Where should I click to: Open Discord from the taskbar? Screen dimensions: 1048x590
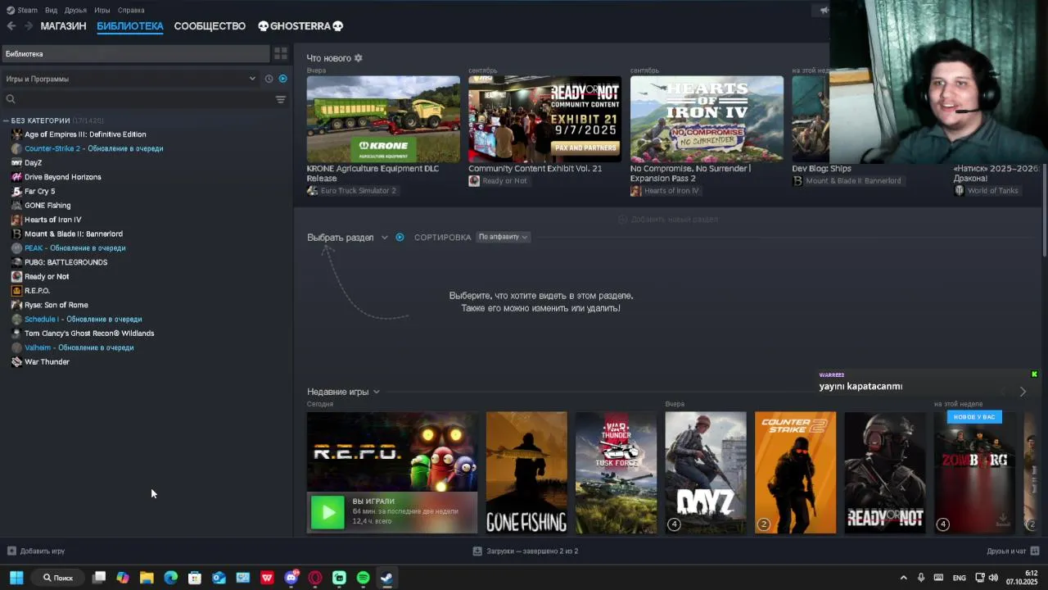(291, 578)
